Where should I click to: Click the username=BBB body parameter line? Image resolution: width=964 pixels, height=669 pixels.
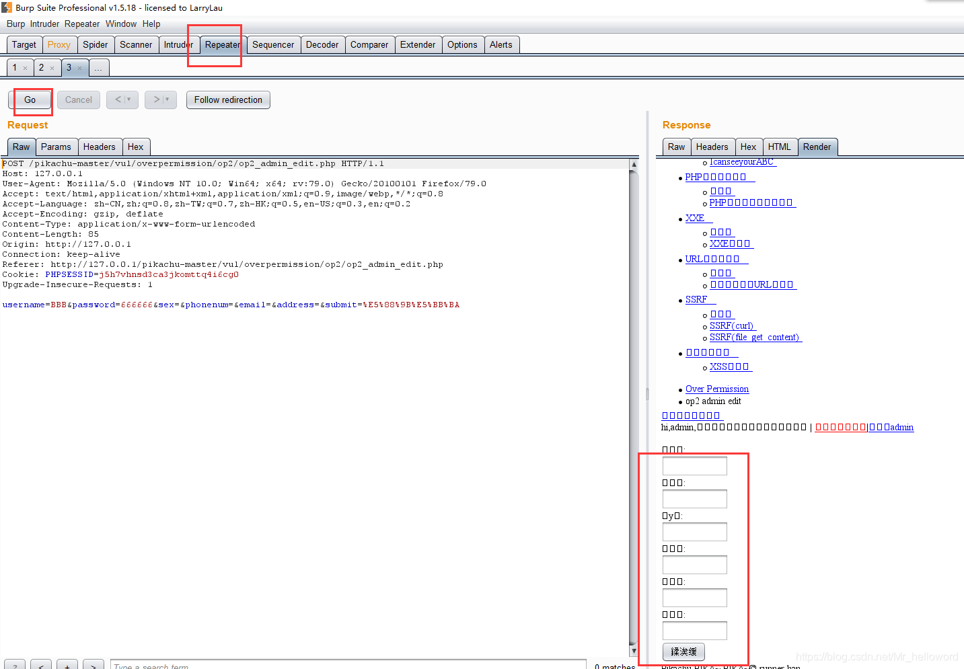pos(231,305)
